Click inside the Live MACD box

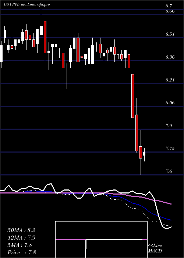click(101, 240)
